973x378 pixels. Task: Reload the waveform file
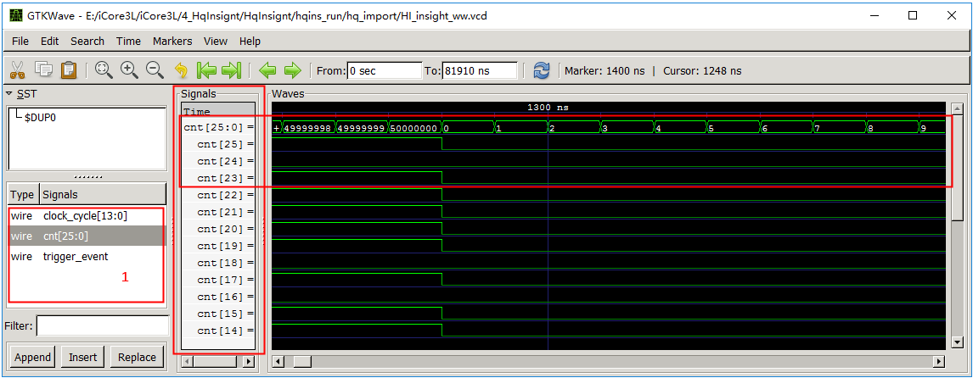click(542, 70)
